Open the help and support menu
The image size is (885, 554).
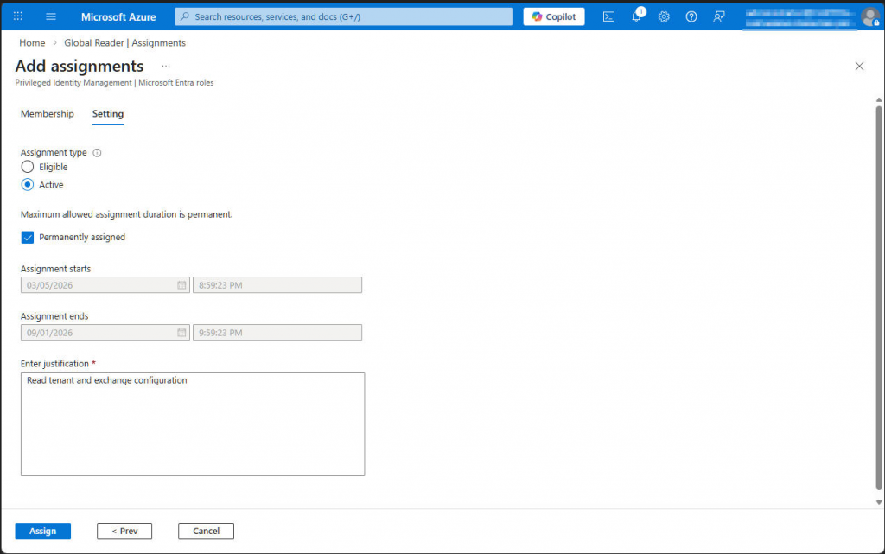[691, 16]
